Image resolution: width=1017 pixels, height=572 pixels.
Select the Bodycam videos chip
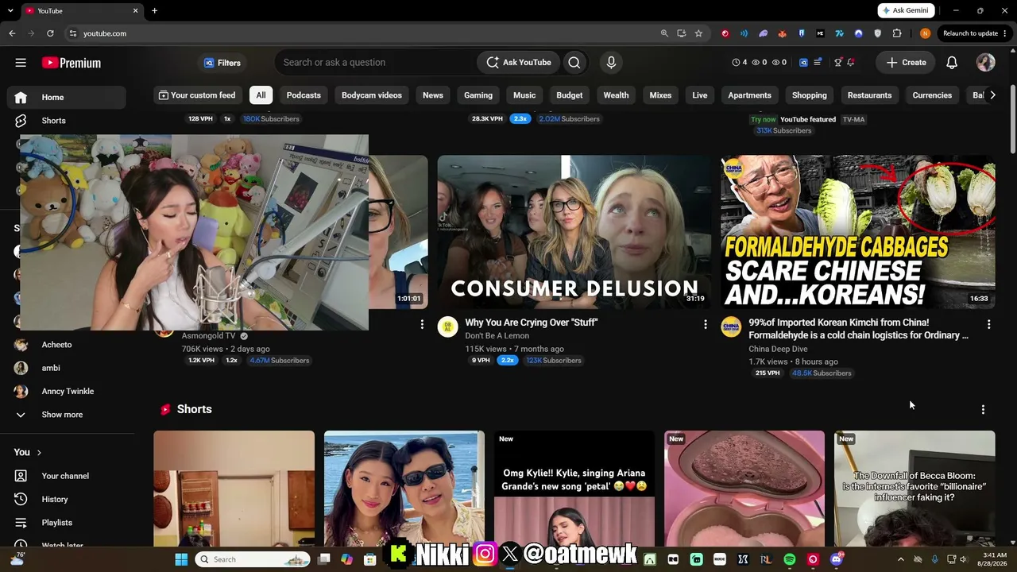[372, 95]
